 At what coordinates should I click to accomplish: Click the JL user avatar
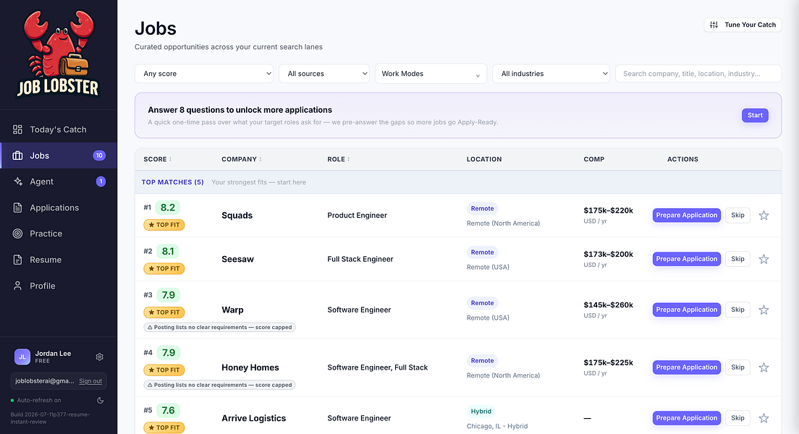coord(22,357)
